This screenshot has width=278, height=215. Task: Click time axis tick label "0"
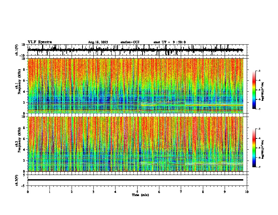[x=28, y=192]
